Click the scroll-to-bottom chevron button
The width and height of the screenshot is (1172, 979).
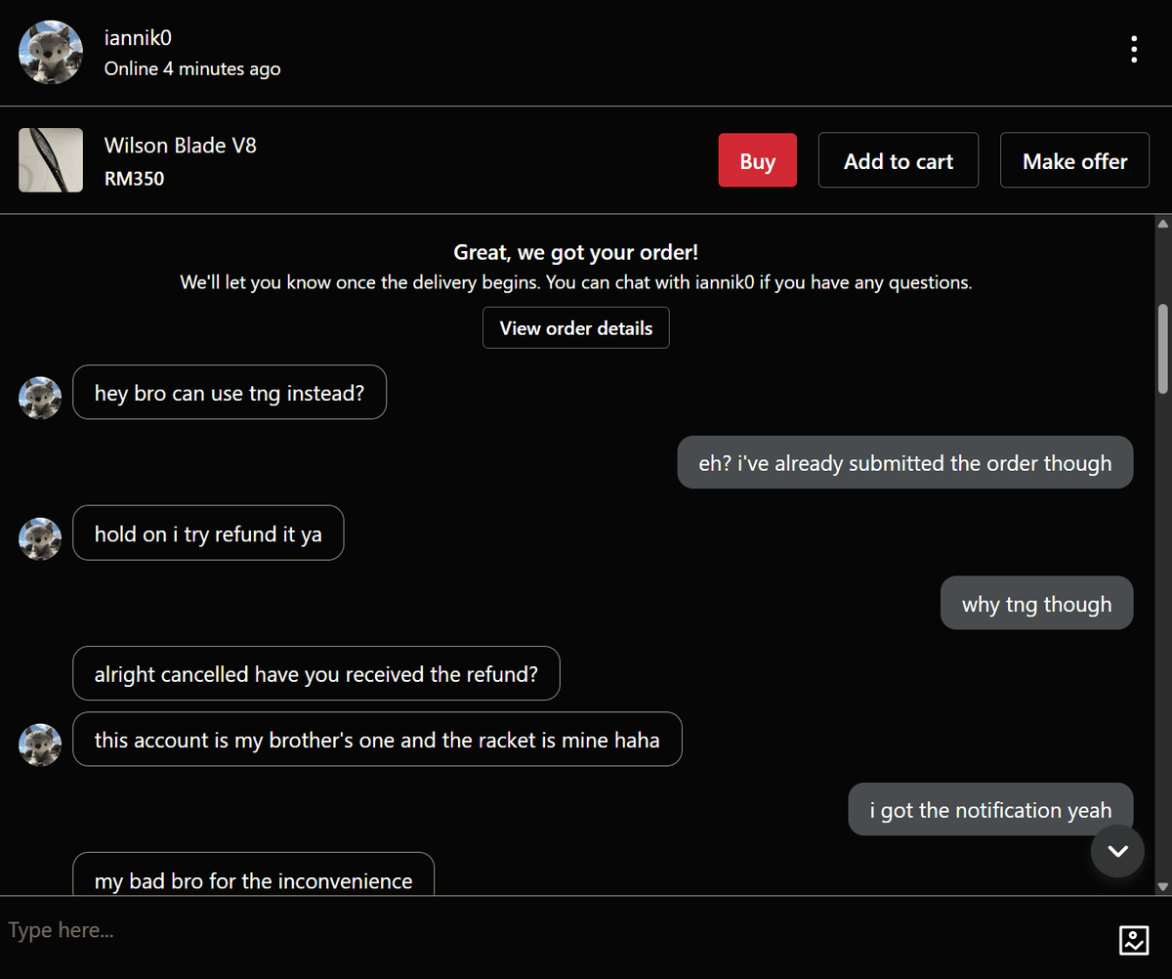click(1117, 851)
